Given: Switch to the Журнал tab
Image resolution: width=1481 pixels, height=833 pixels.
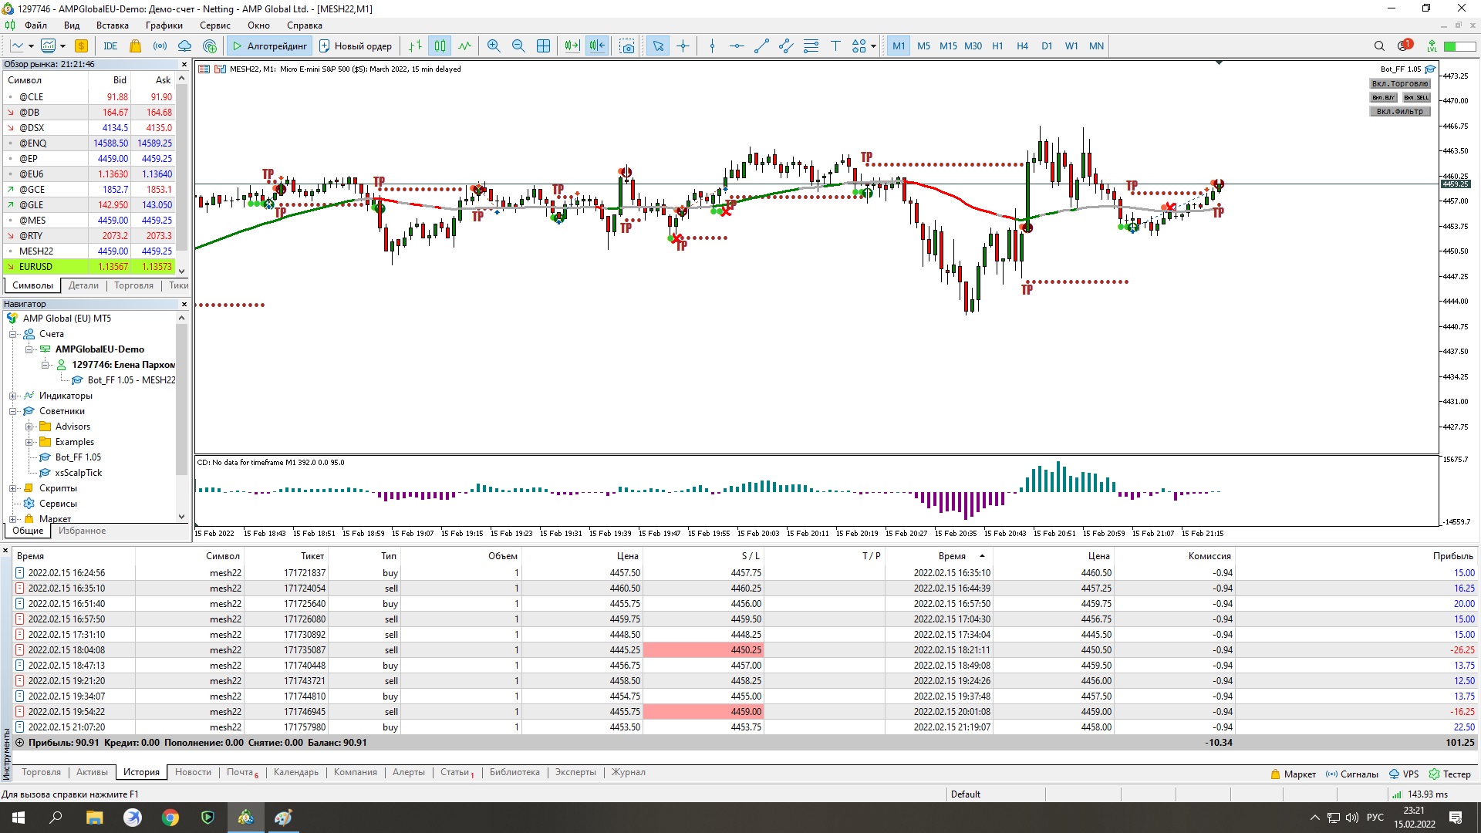Looking at the screenshot, I should pyautogui.click(x=628, y=772).
